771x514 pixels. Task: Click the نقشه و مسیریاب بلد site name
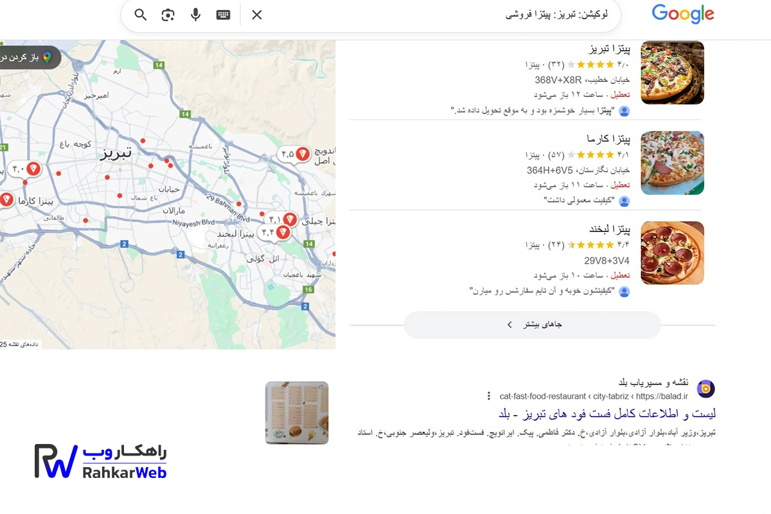(x=653, y=382)
